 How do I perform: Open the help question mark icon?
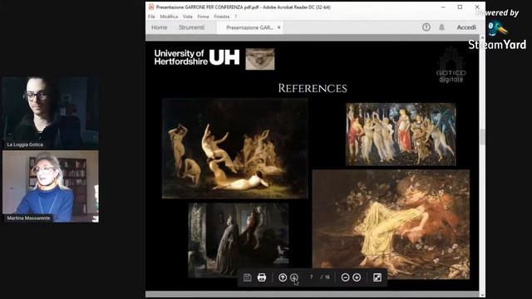tap(426, 27)
